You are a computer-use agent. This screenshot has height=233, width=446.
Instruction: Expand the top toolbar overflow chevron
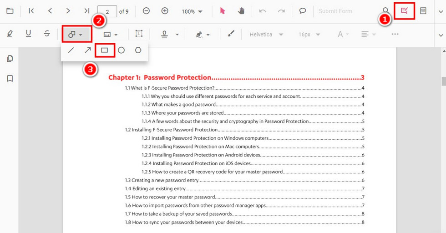click(441, 12)
